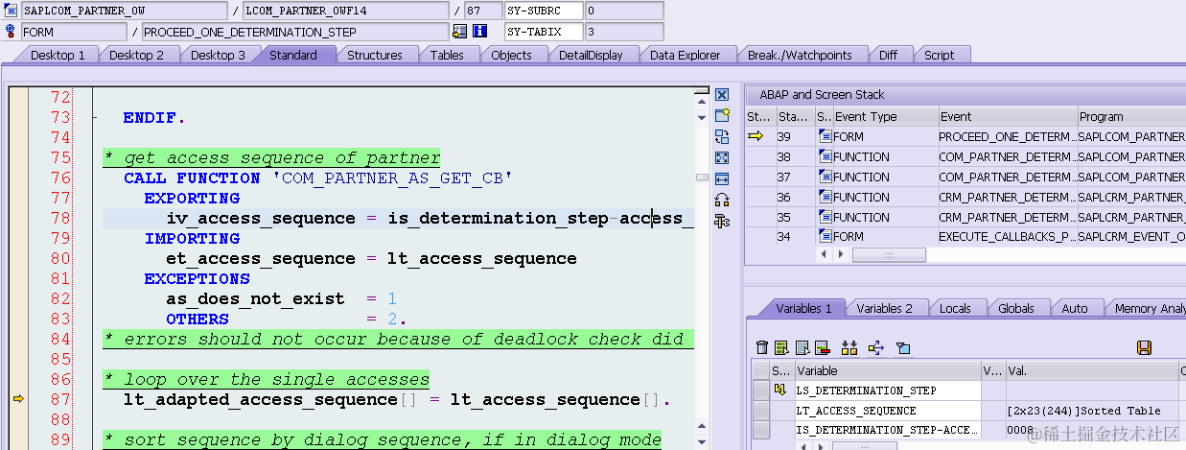
Task: Click the close tool icon beside the editor
Action: tap(722, 95)
